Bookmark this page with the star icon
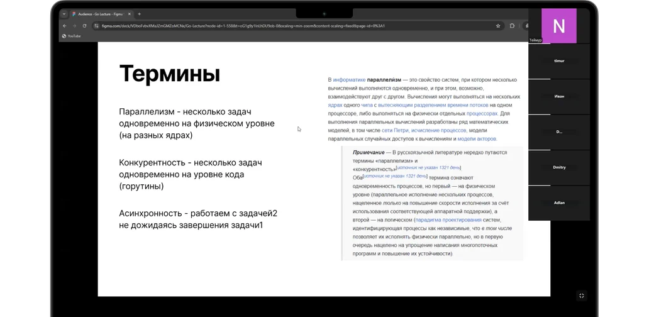The width and height of the screenshot is (649, 317). [x=498, y=26]
